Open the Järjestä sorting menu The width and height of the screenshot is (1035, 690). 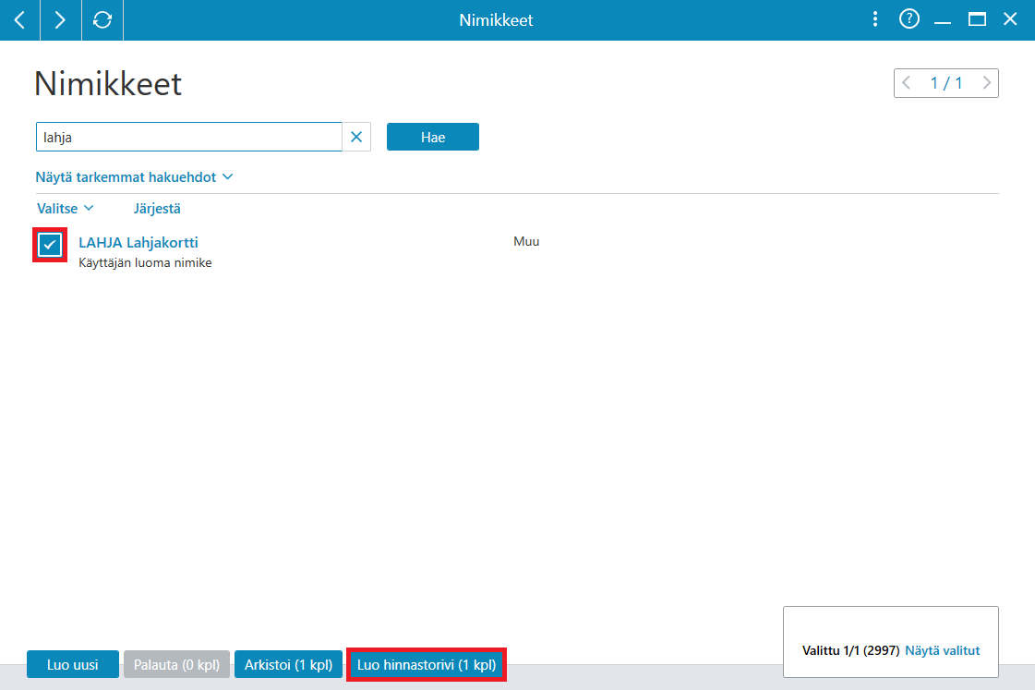tap(157, 209)
